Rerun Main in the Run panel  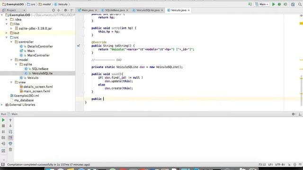pos(3,120)
